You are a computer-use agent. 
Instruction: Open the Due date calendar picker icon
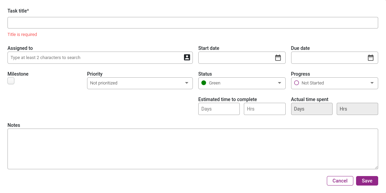point(370,58)
